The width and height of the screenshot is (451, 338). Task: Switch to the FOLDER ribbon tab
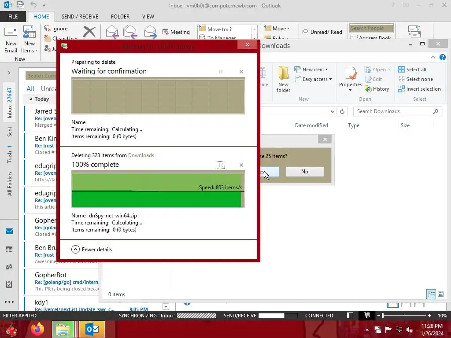(120, 17)
